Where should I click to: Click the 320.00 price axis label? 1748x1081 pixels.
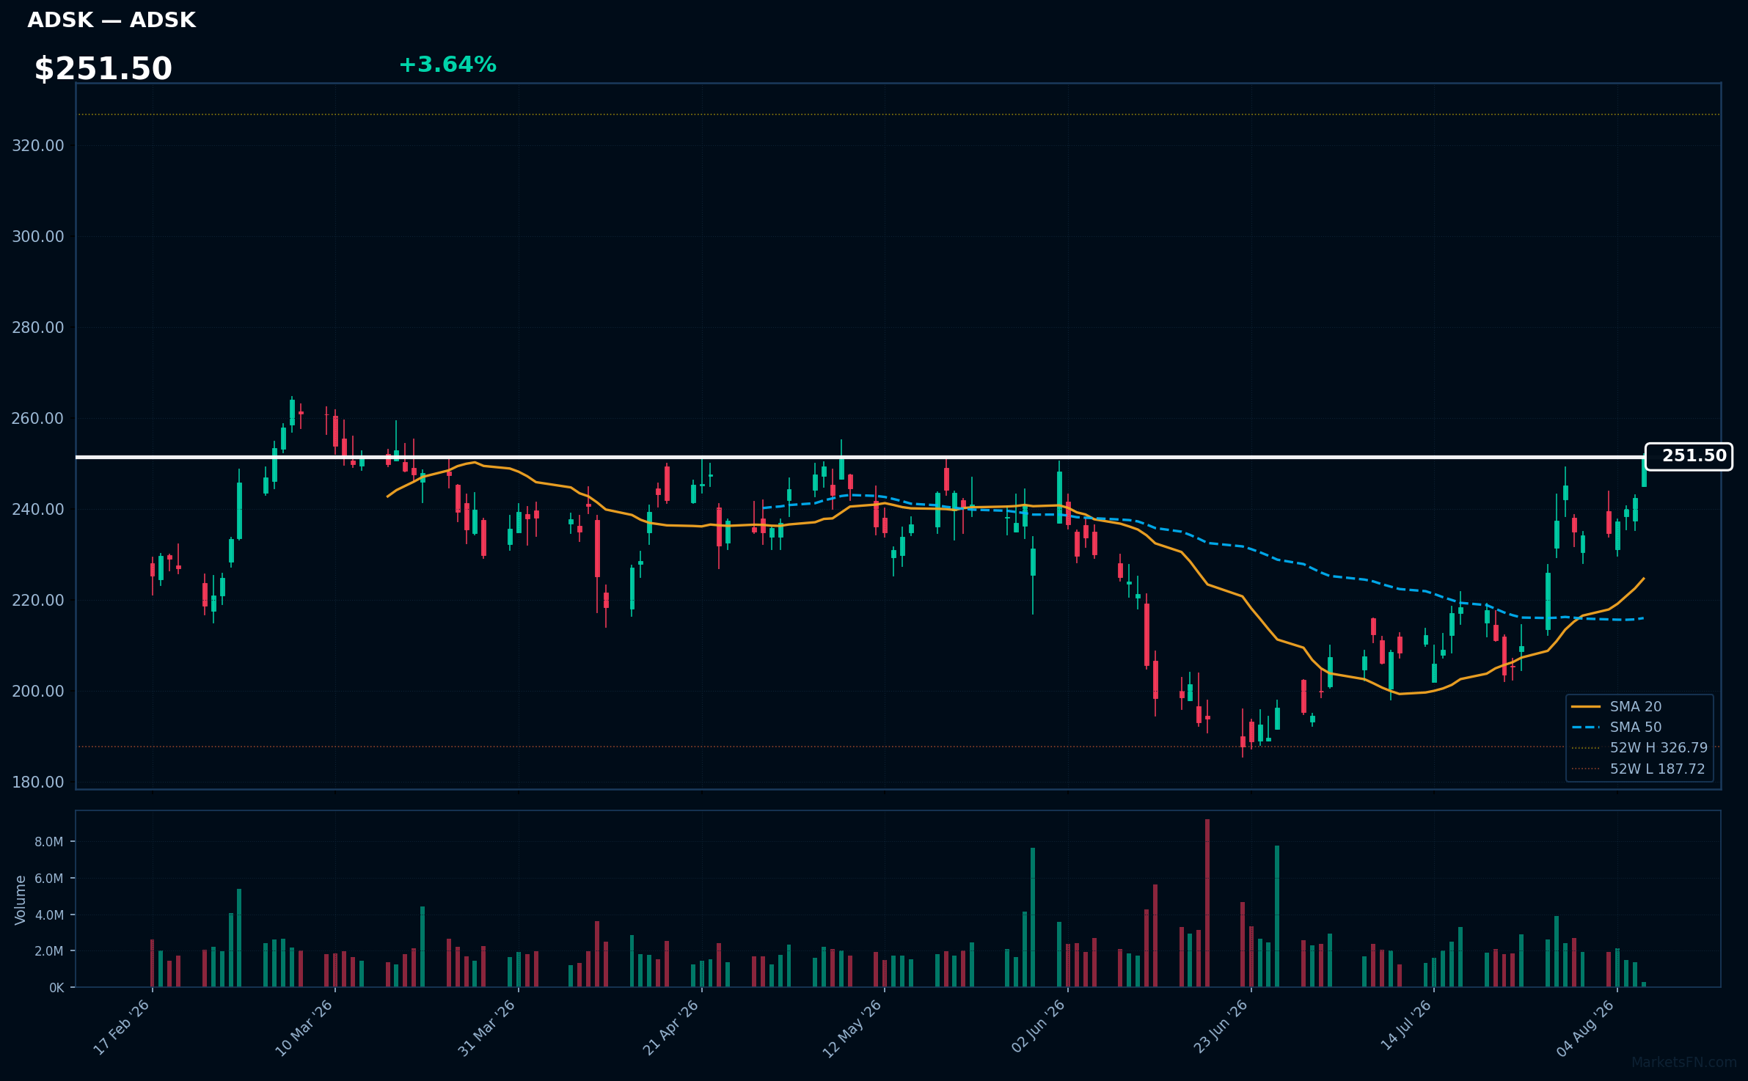click(x=38, y=145)
